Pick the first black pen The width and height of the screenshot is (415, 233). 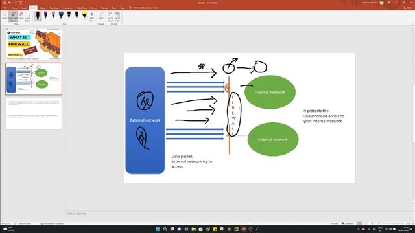38,16
